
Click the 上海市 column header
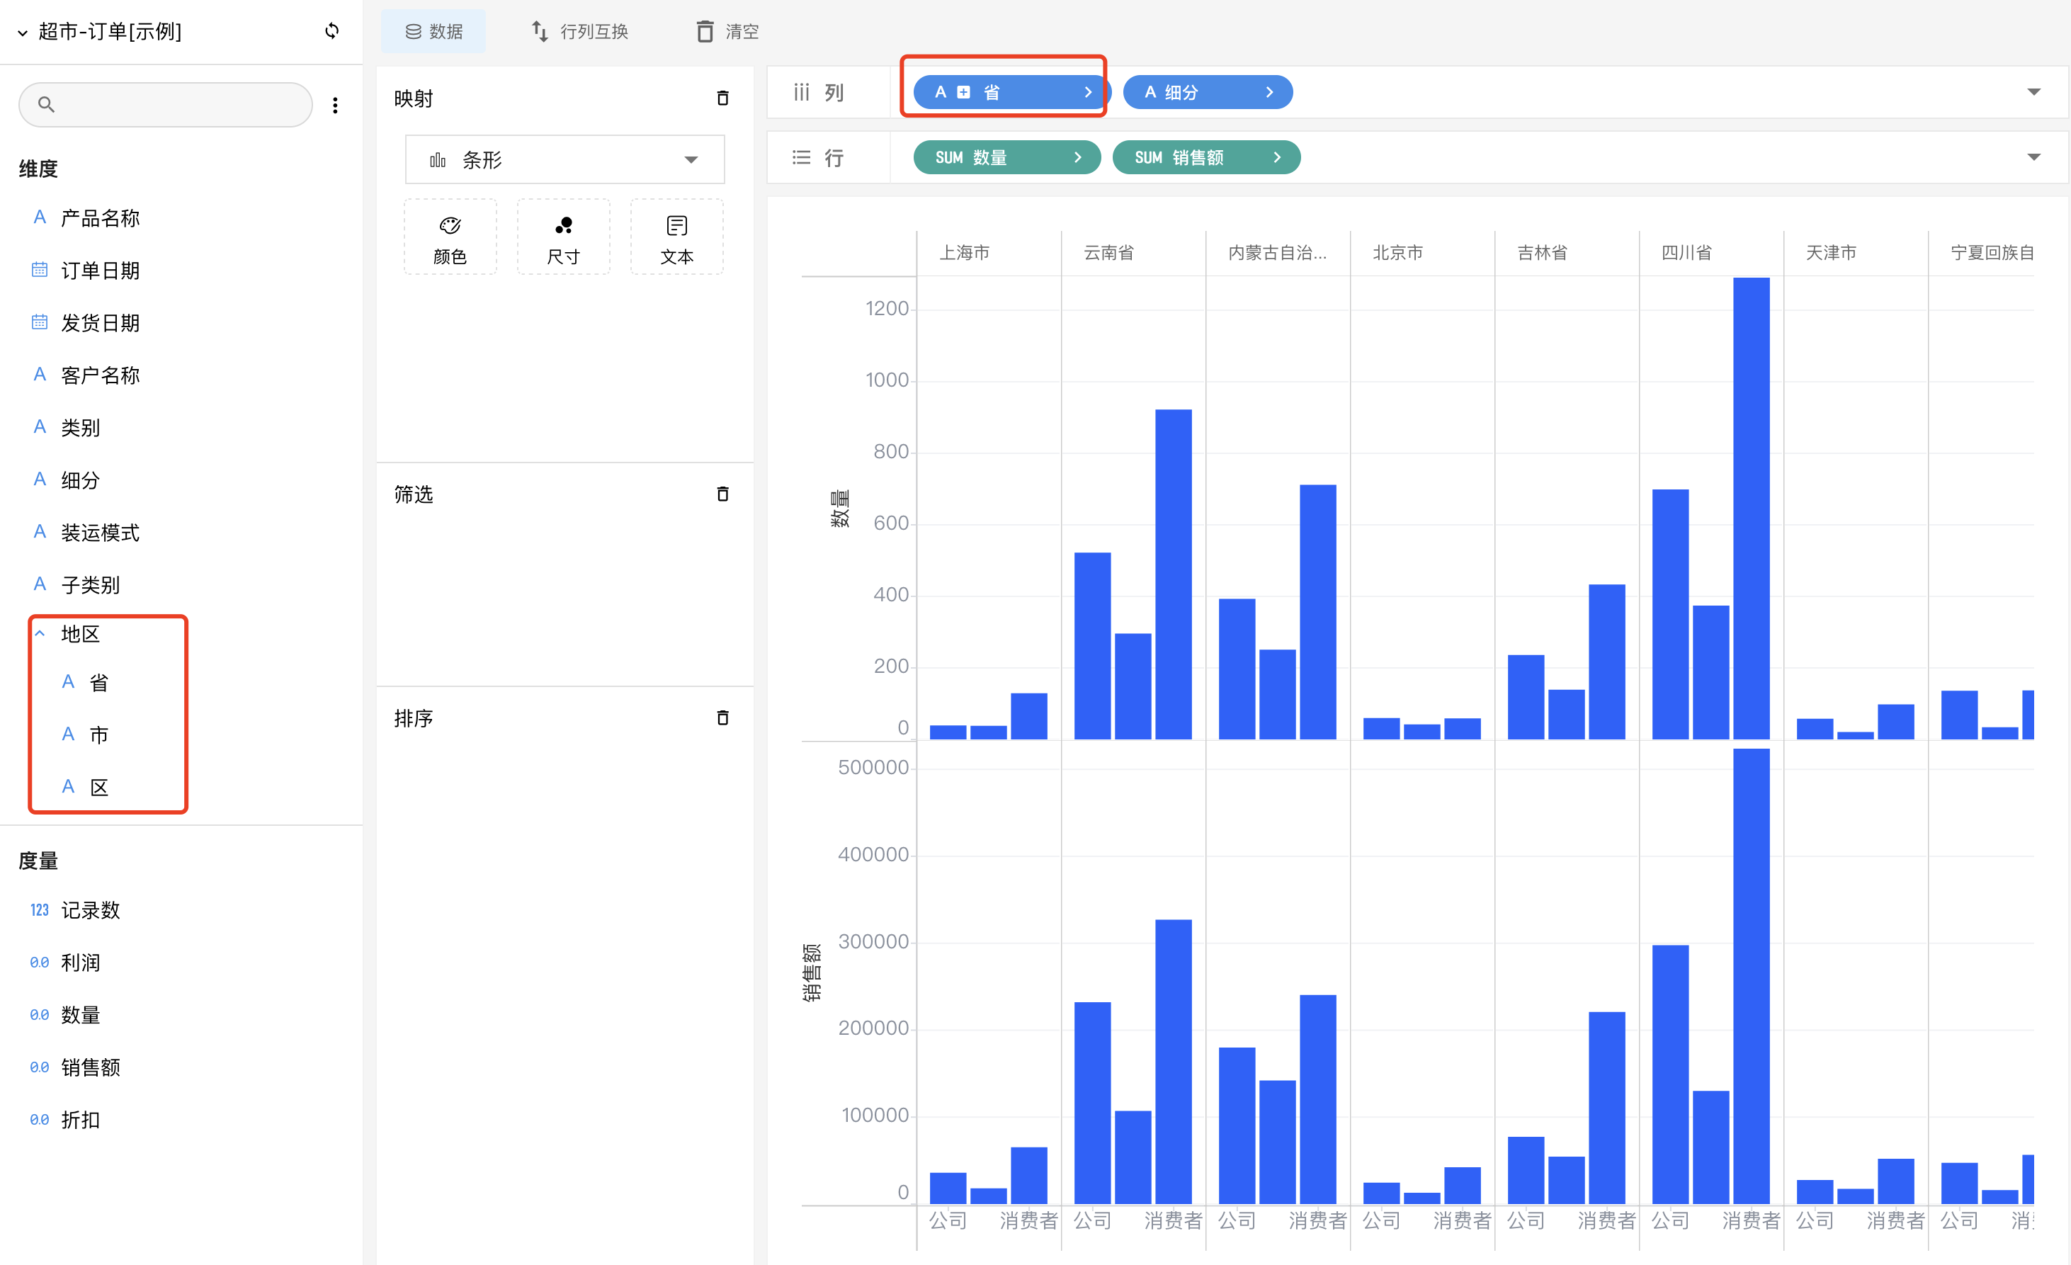(964, 252)
